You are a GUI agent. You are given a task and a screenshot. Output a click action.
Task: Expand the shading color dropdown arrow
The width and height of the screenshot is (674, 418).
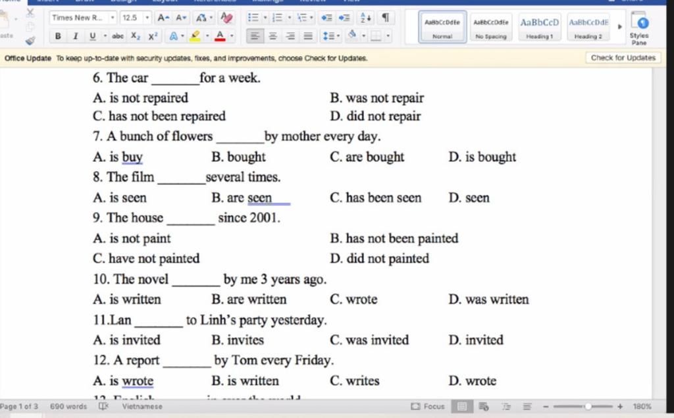[363, 36]
